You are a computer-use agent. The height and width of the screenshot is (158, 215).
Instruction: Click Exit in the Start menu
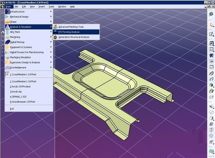(29, 109)
